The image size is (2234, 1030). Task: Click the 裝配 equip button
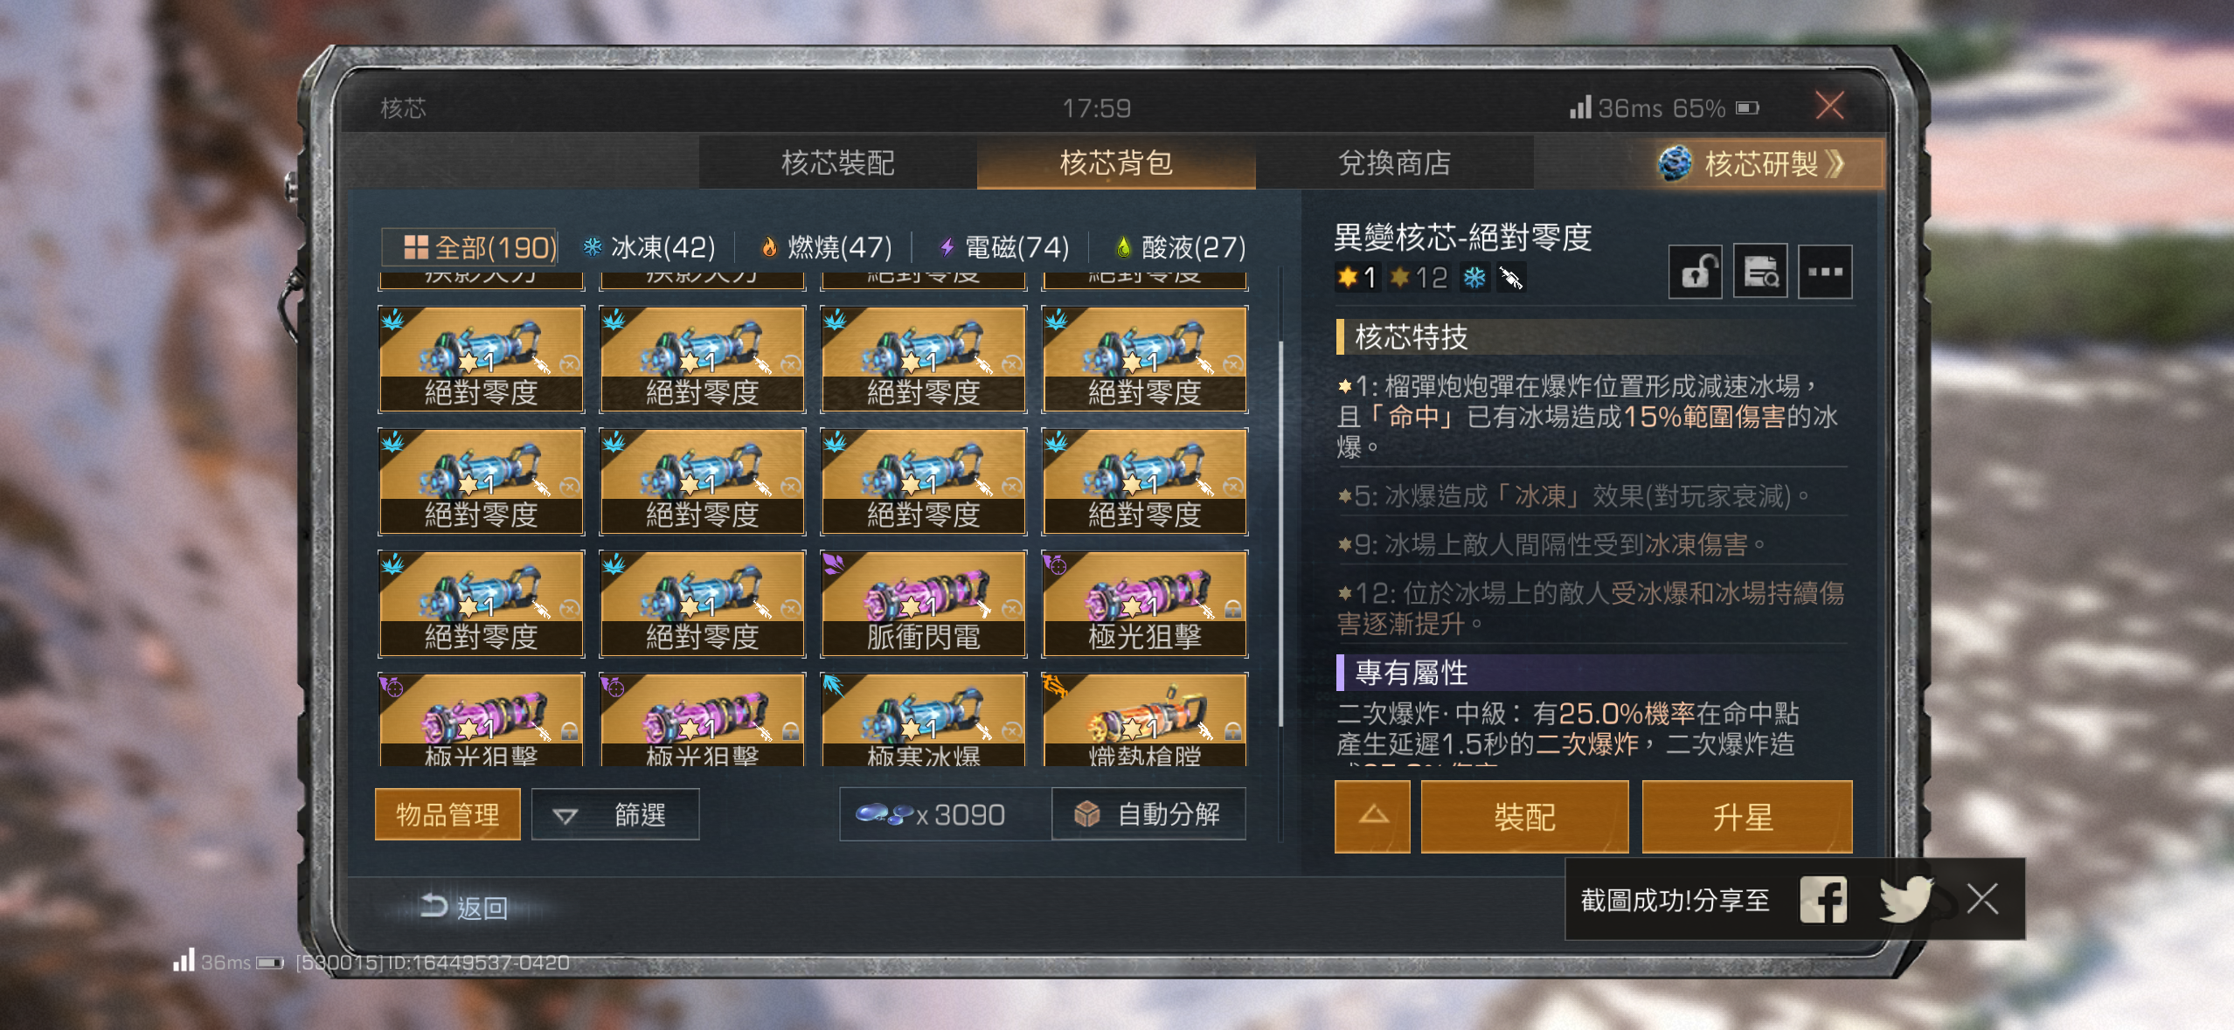[1524, 816]
